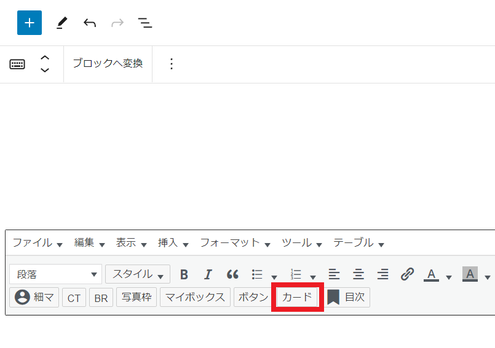Insert or edit link

(407, 274)
